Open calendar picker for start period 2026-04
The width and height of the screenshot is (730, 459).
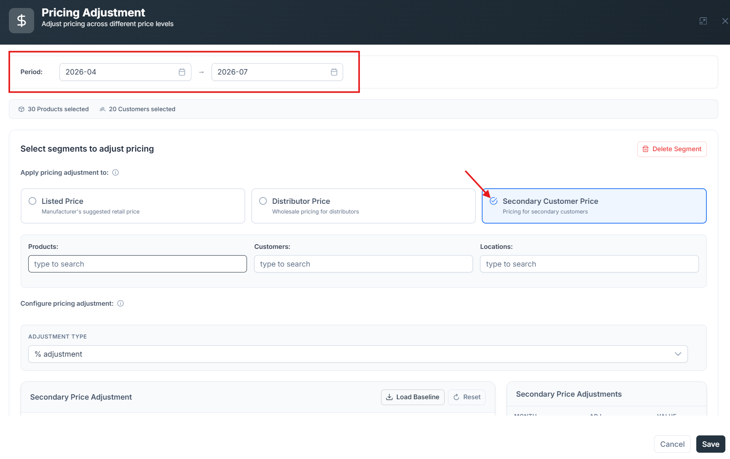click(182, 72)
